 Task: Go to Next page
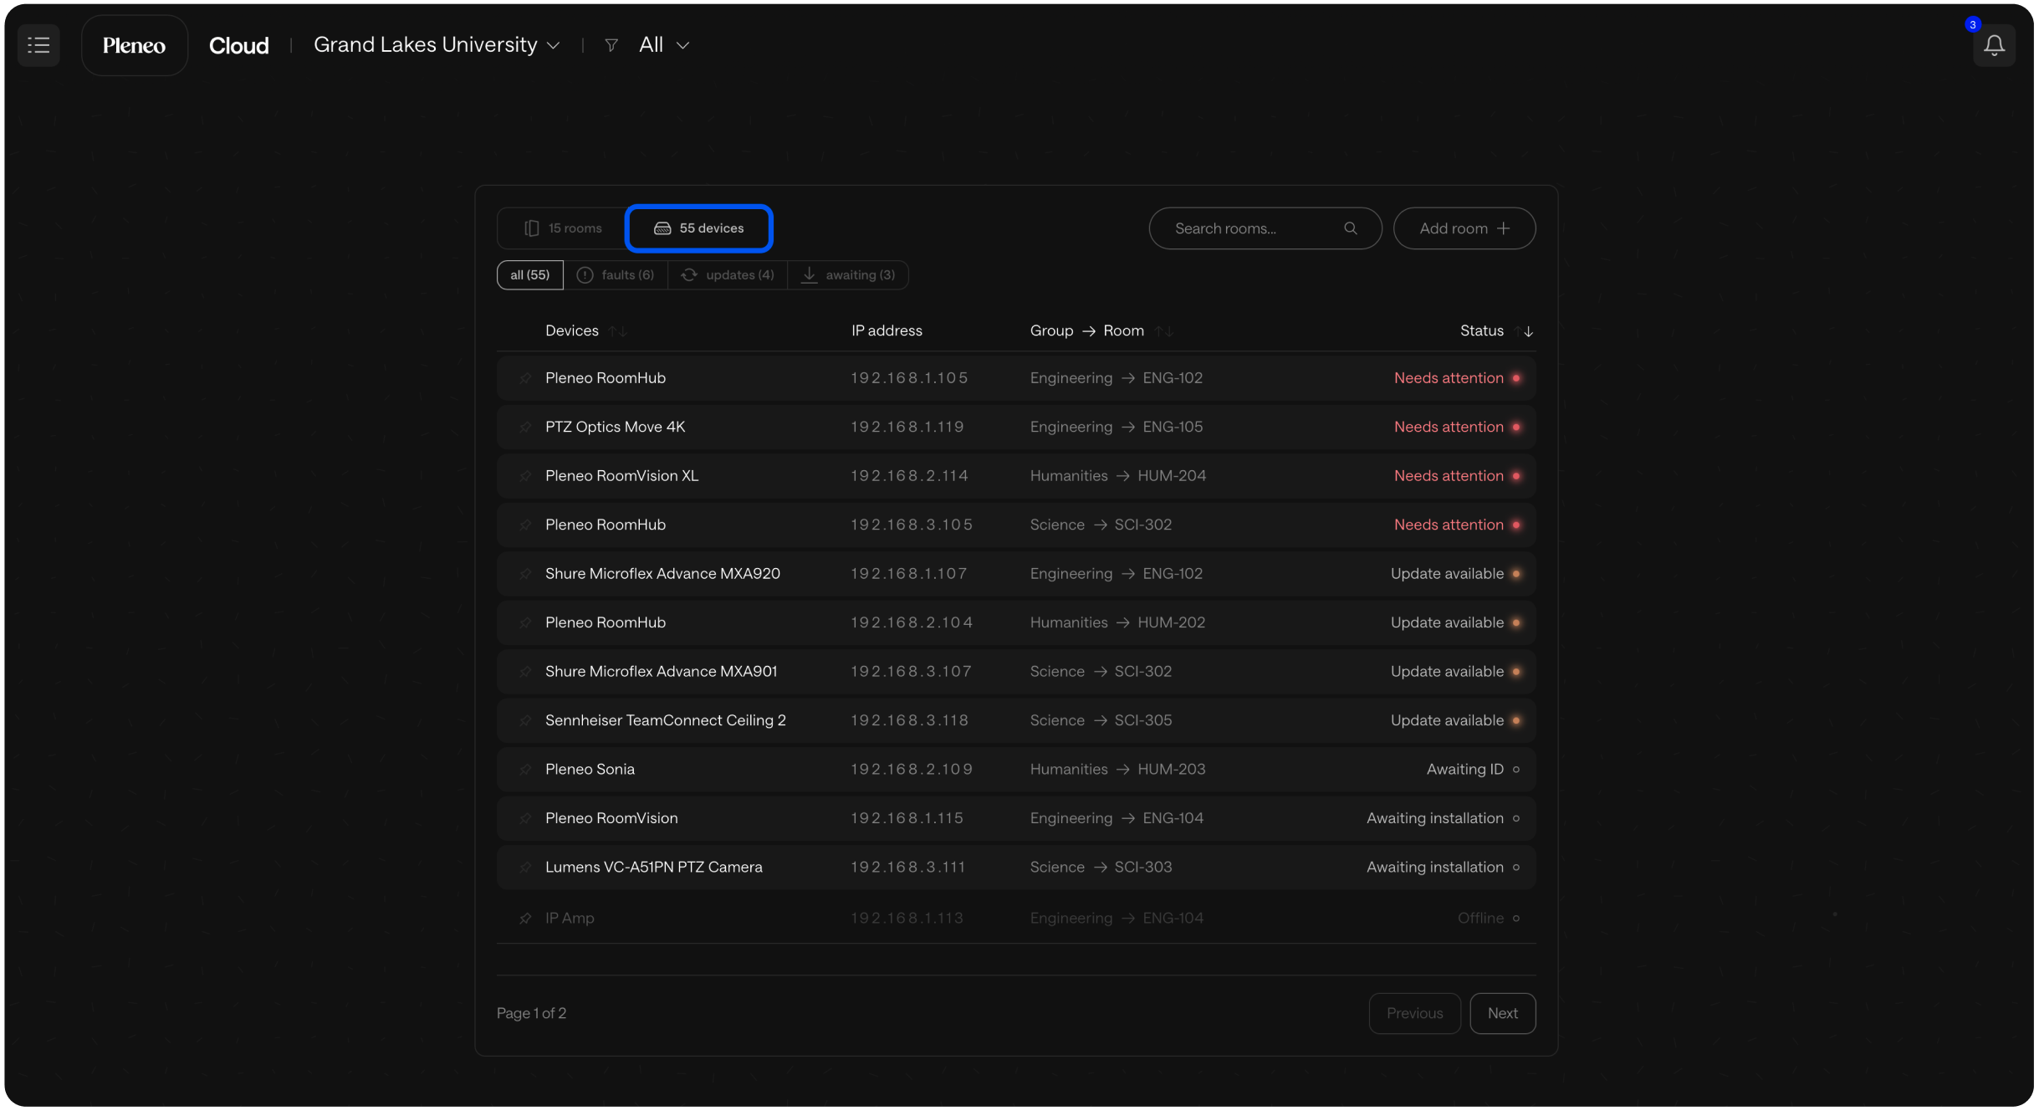1502,1013
